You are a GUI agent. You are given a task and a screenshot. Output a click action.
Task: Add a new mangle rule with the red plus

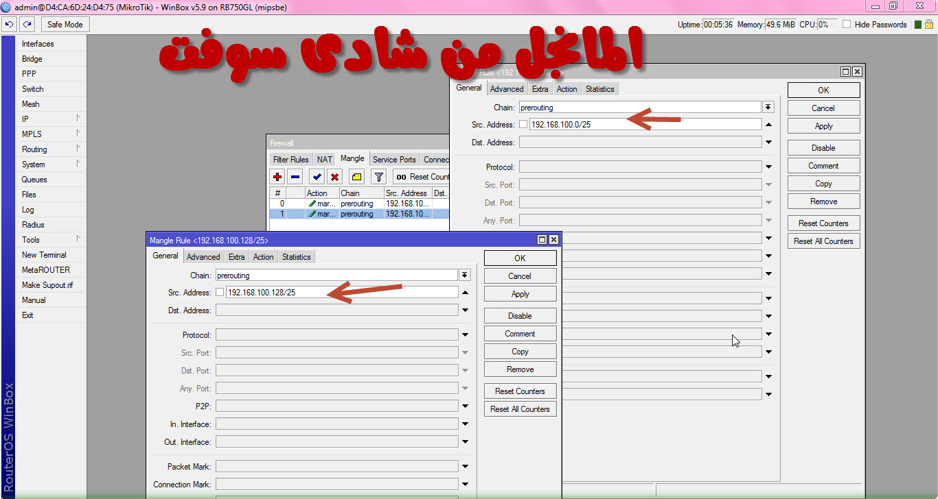[277, 177]
